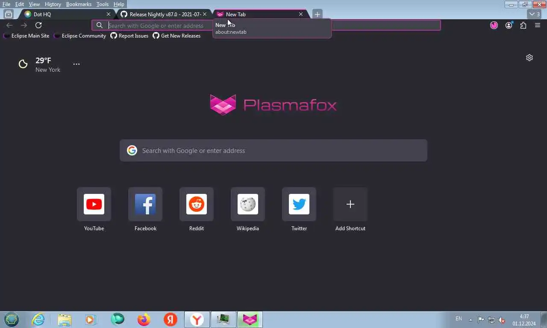Open the Wikipedia shortcut tile
The height and width of the screenshot is (328, 547).
click(248, 204)
